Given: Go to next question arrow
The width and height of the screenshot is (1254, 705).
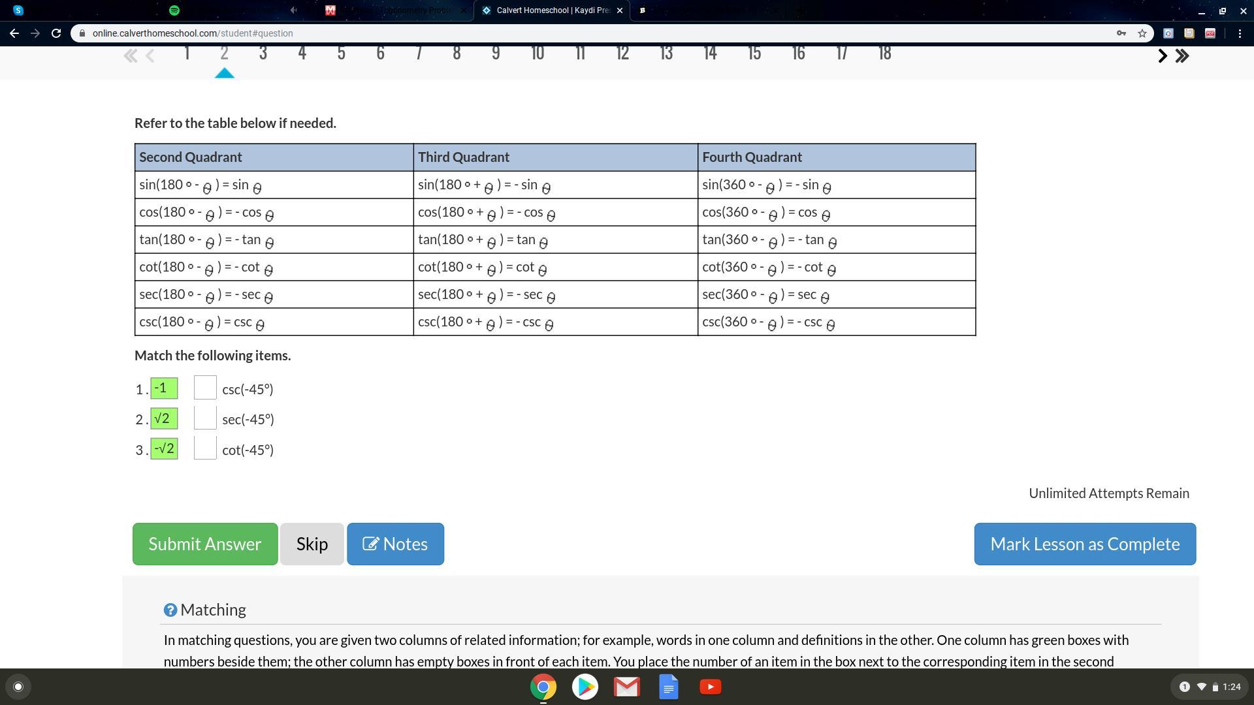Looking at the screenshot, I should coord(1162,56).
